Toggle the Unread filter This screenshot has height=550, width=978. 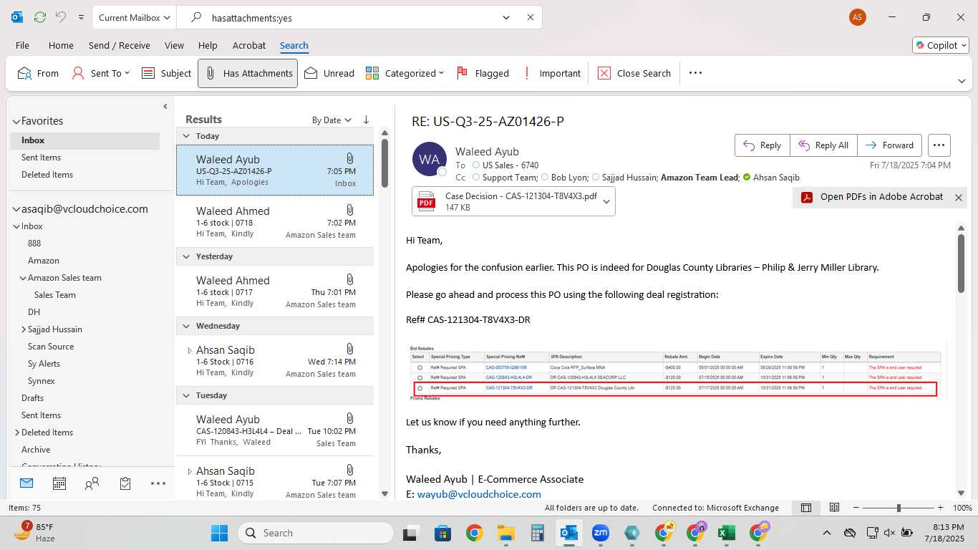pos(329,73)
